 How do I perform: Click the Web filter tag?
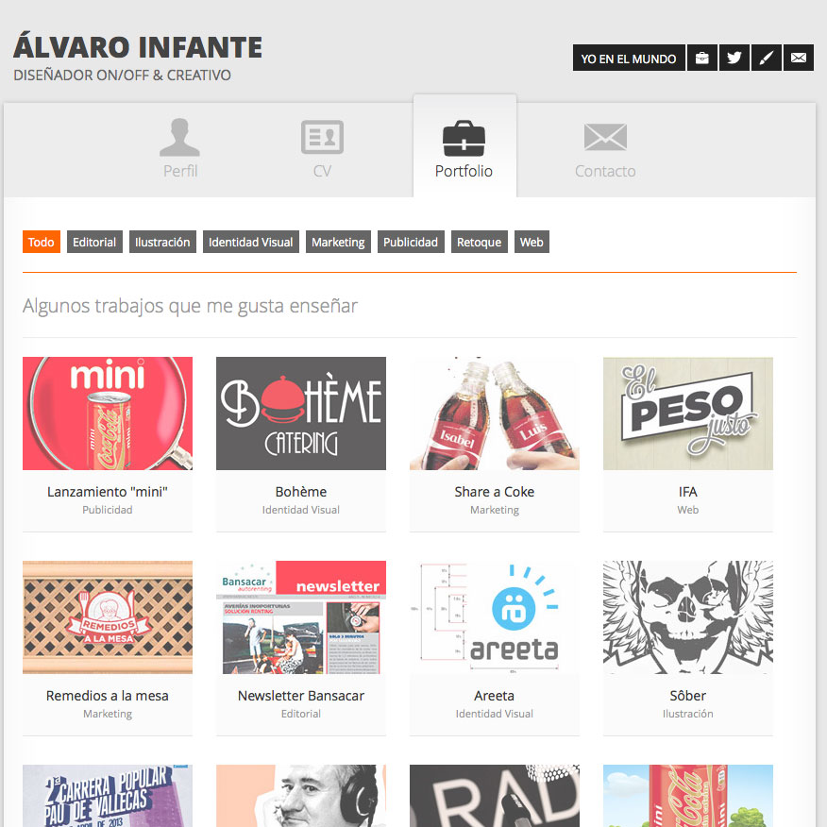(532, 242)
